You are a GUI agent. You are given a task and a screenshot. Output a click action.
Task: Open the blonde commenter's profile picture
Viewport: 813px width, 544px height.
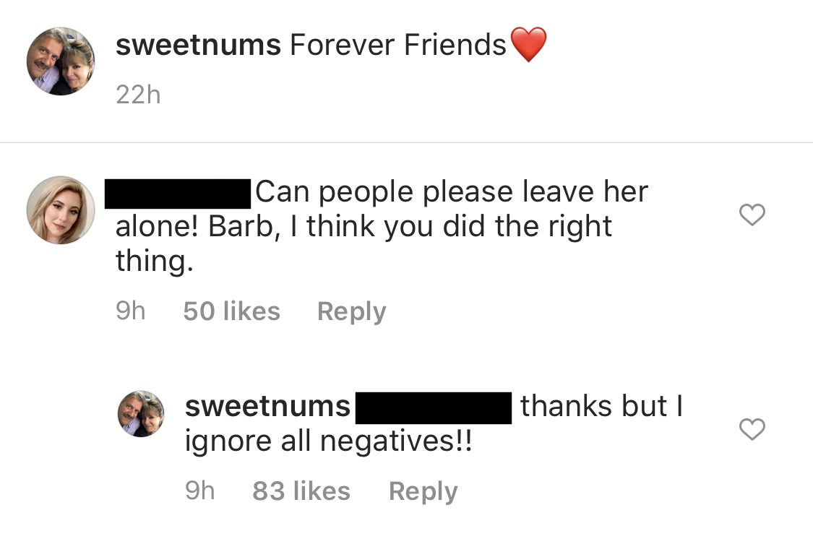pyautogui.click(x=61, y=210)
